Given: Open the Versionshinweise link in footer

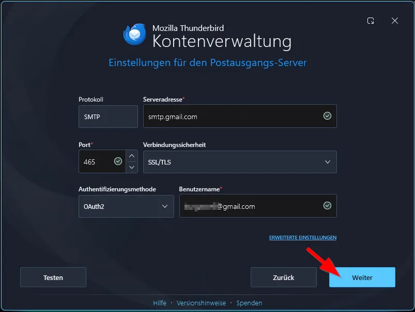Looking at the screenshot, I should [x=201, y=303].
